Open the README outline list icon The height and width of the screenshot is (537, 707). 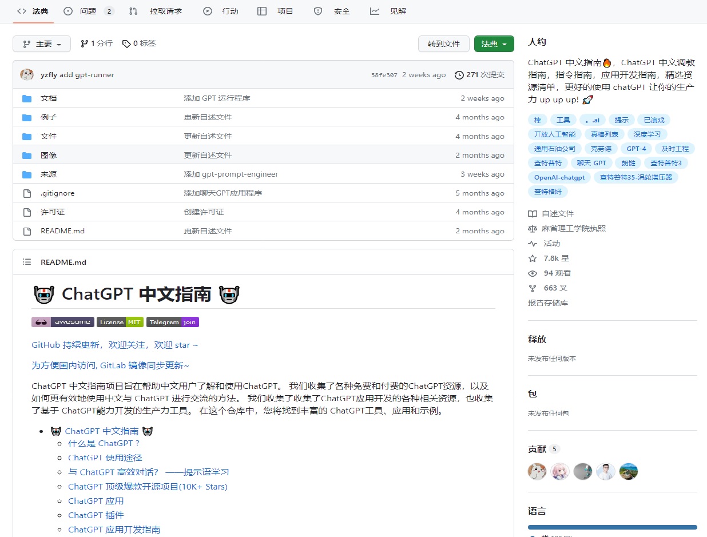point(27,262)
